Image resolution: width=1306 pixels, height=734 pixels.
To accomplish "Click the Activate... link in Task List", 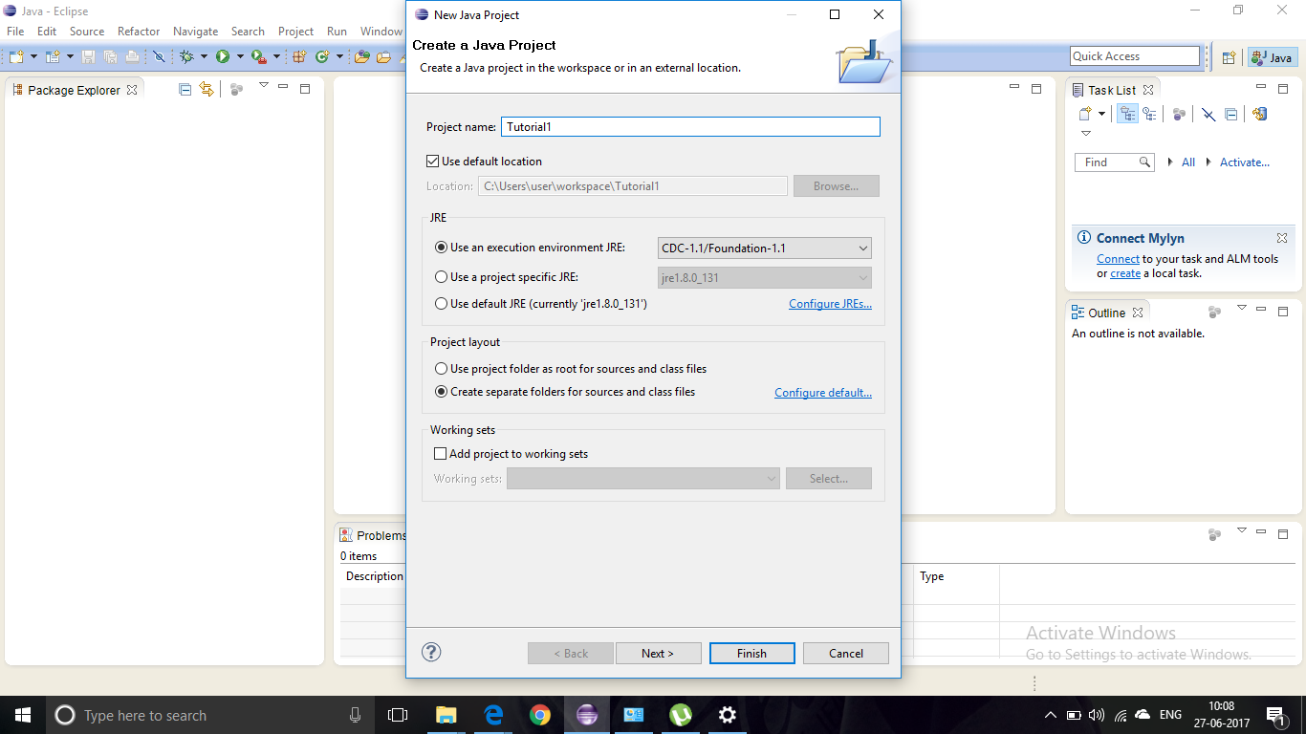I will point(1245,162).
